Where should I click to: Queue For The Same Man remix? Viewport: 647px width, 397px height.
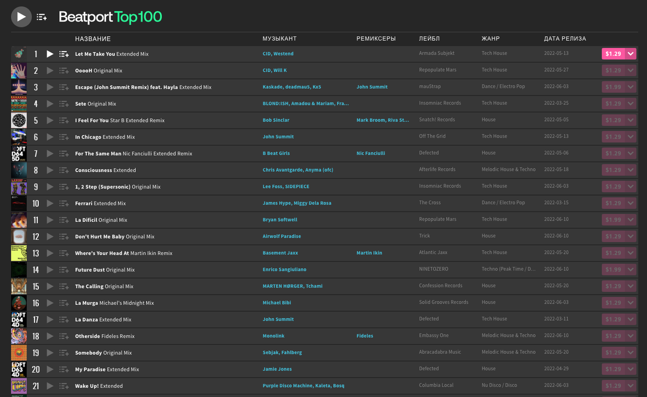tap(64, 154)
